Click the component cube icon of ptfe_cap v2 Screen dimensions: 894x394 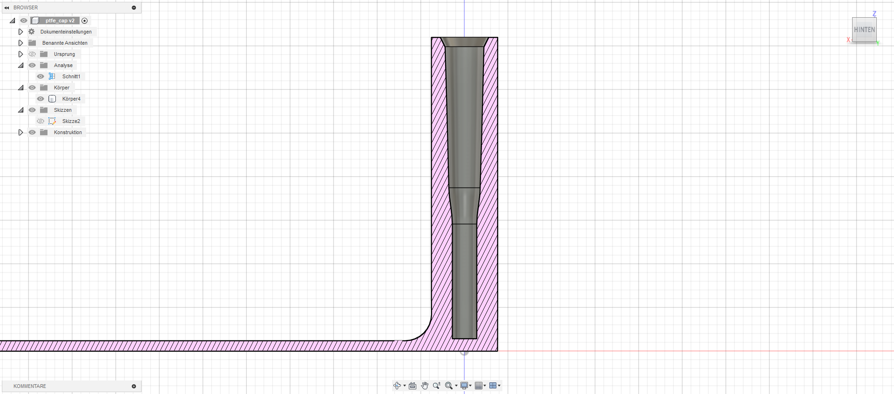[35, 20]
